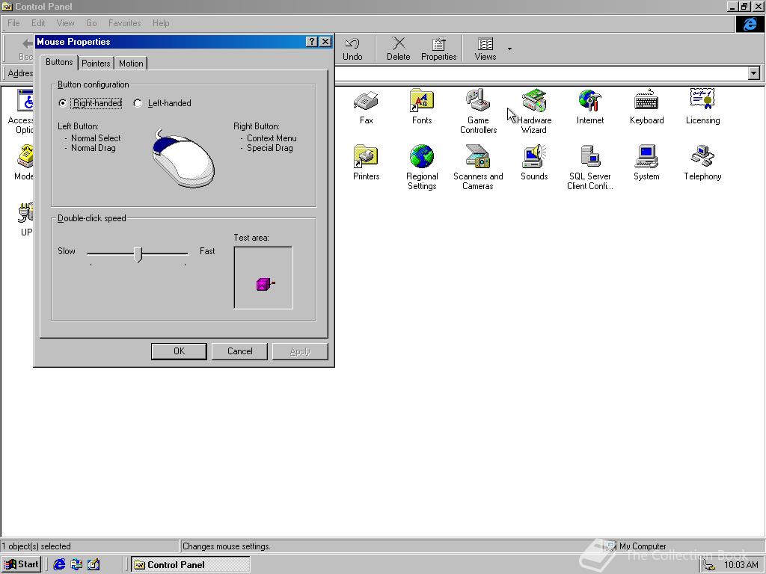Select the Right-handed radio button
Image resolution: width=766 pixels, height=574 pixels.
coord(63,103)
